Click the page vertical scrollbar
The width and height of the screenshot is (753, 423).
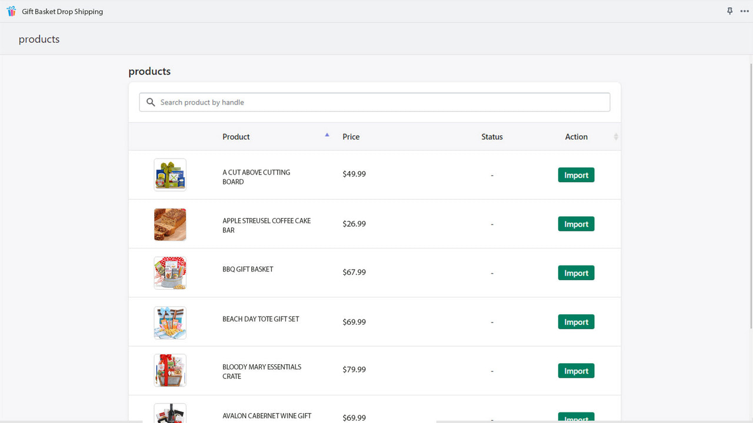point(751,196)
